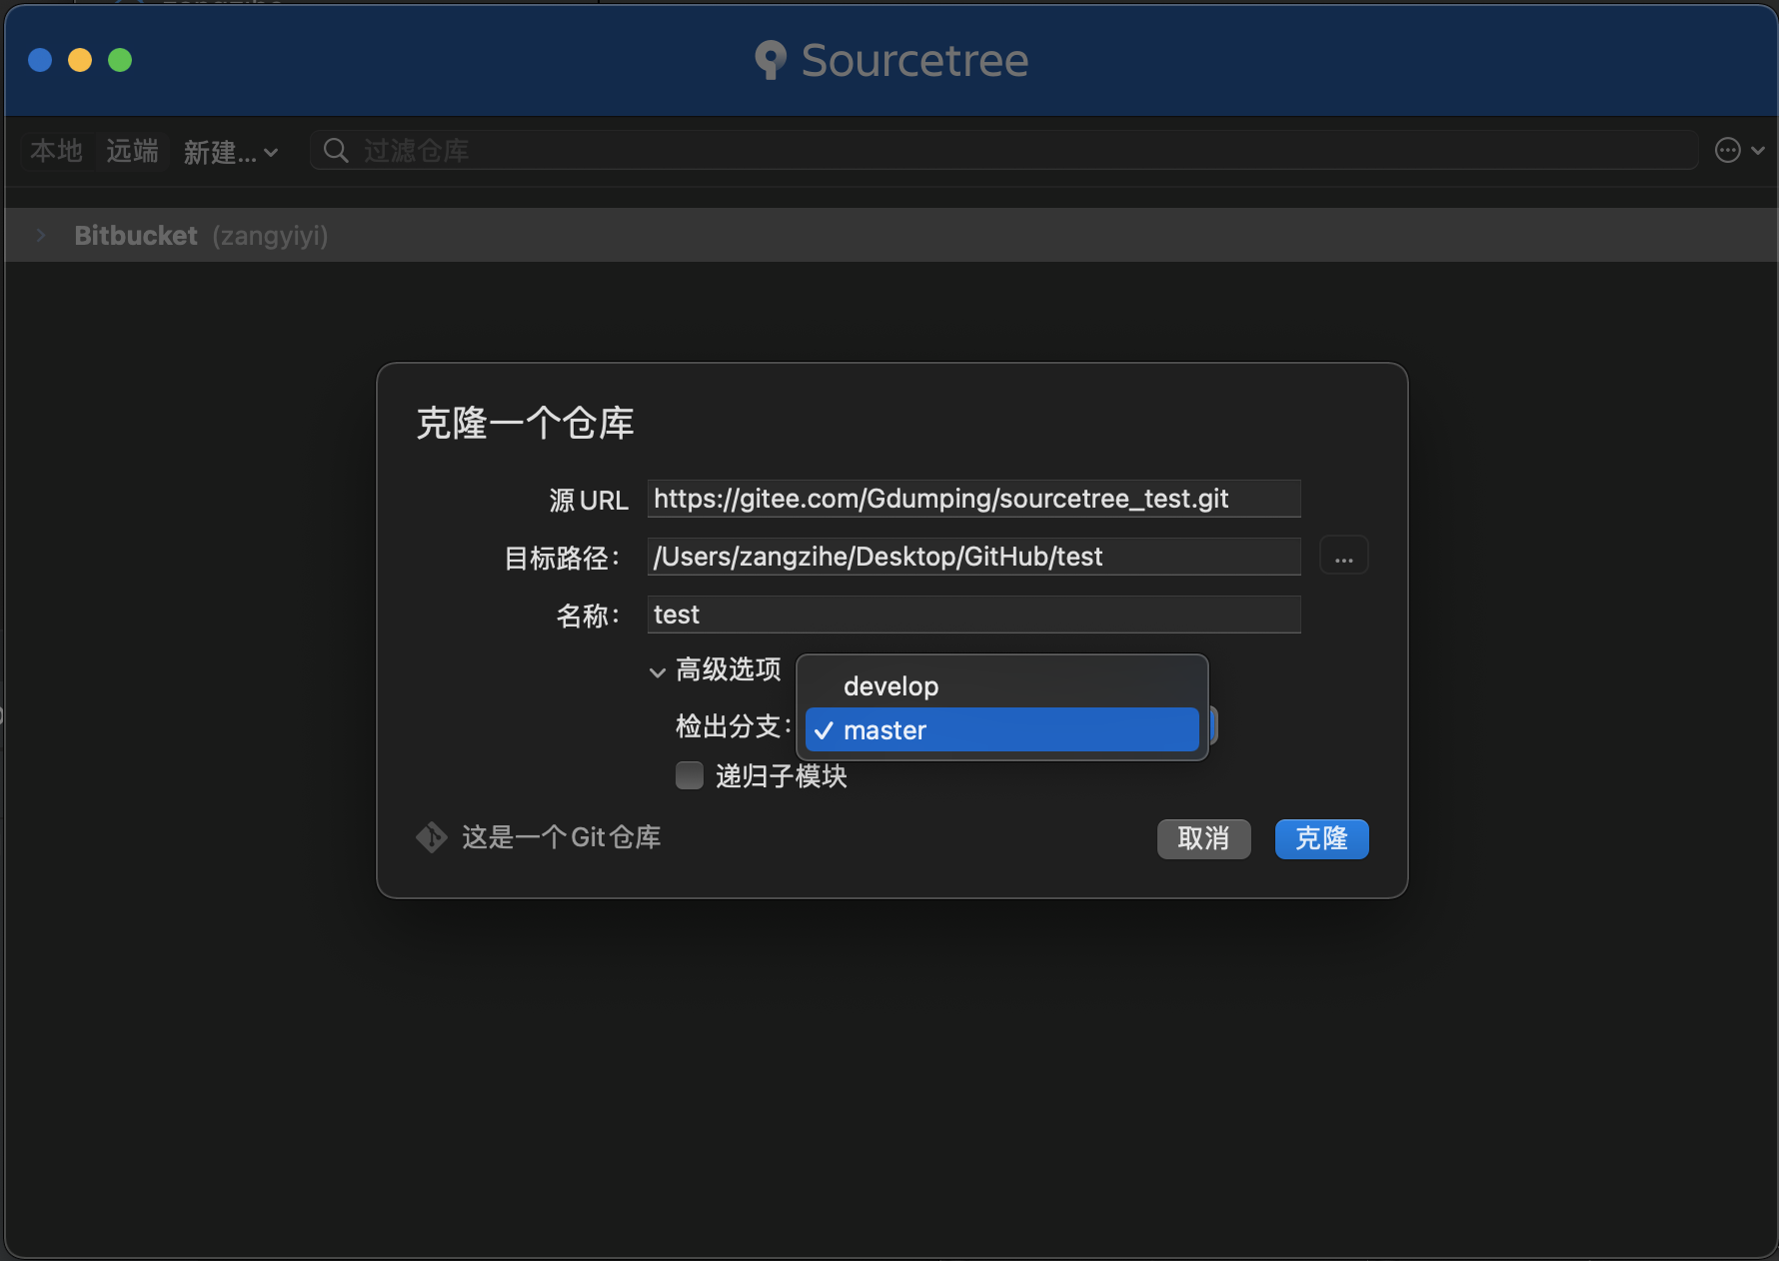Viewport: 1779px width, 1261px height.
Task: Click the 这是一个Git仓库 status text
Action: (x=561, y=837)
